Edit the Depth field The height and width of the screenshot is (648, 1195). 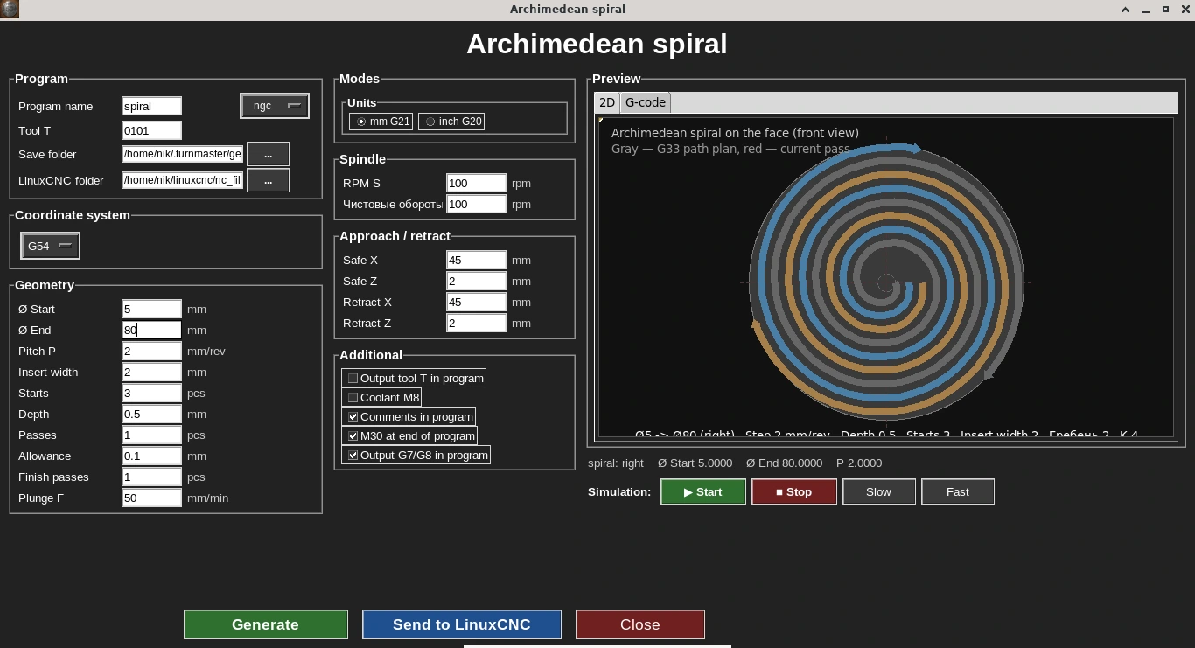click(x=151, y=414)
